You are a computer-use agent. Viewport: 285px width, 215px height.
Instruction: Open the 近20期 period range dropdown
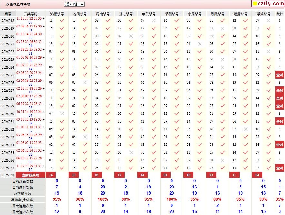(74, 4)
